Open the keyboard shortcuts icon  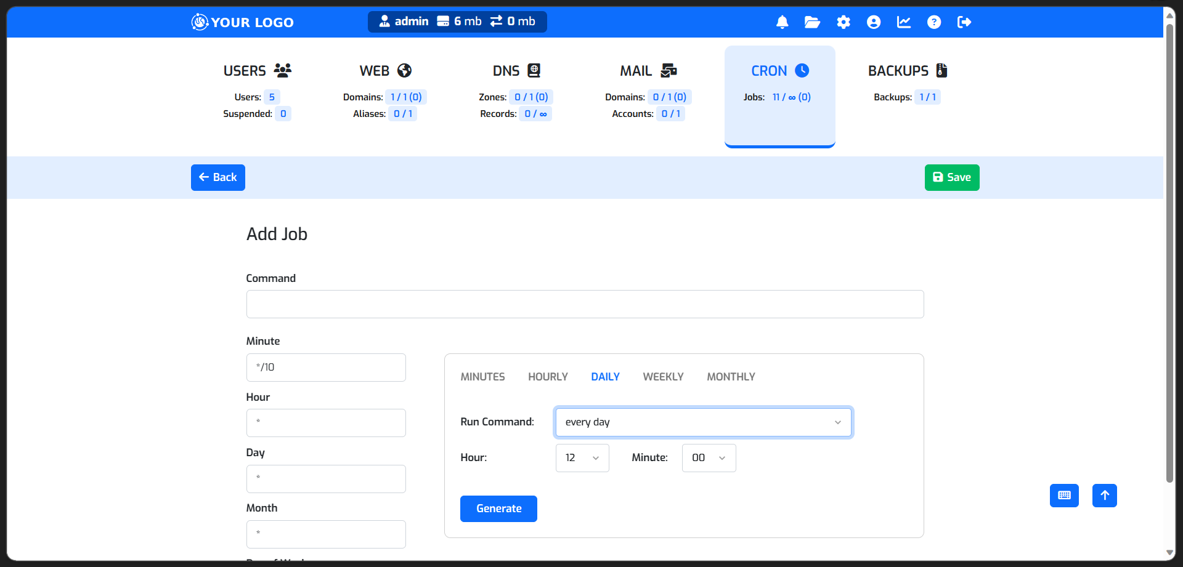[1064, 496]
